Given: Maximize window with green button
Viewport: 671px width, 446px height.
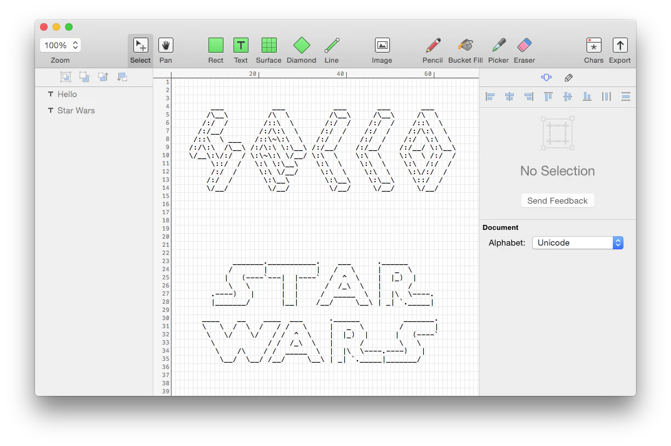Looking at the screenshot, I should coord(68,27).
